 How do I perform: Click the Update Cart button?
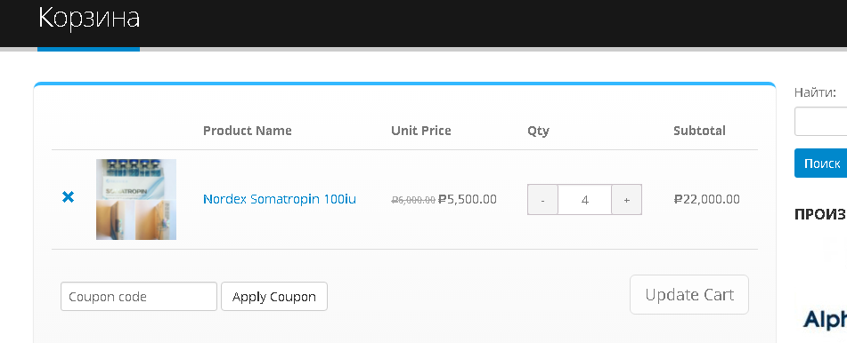click(x=689, y=294)
